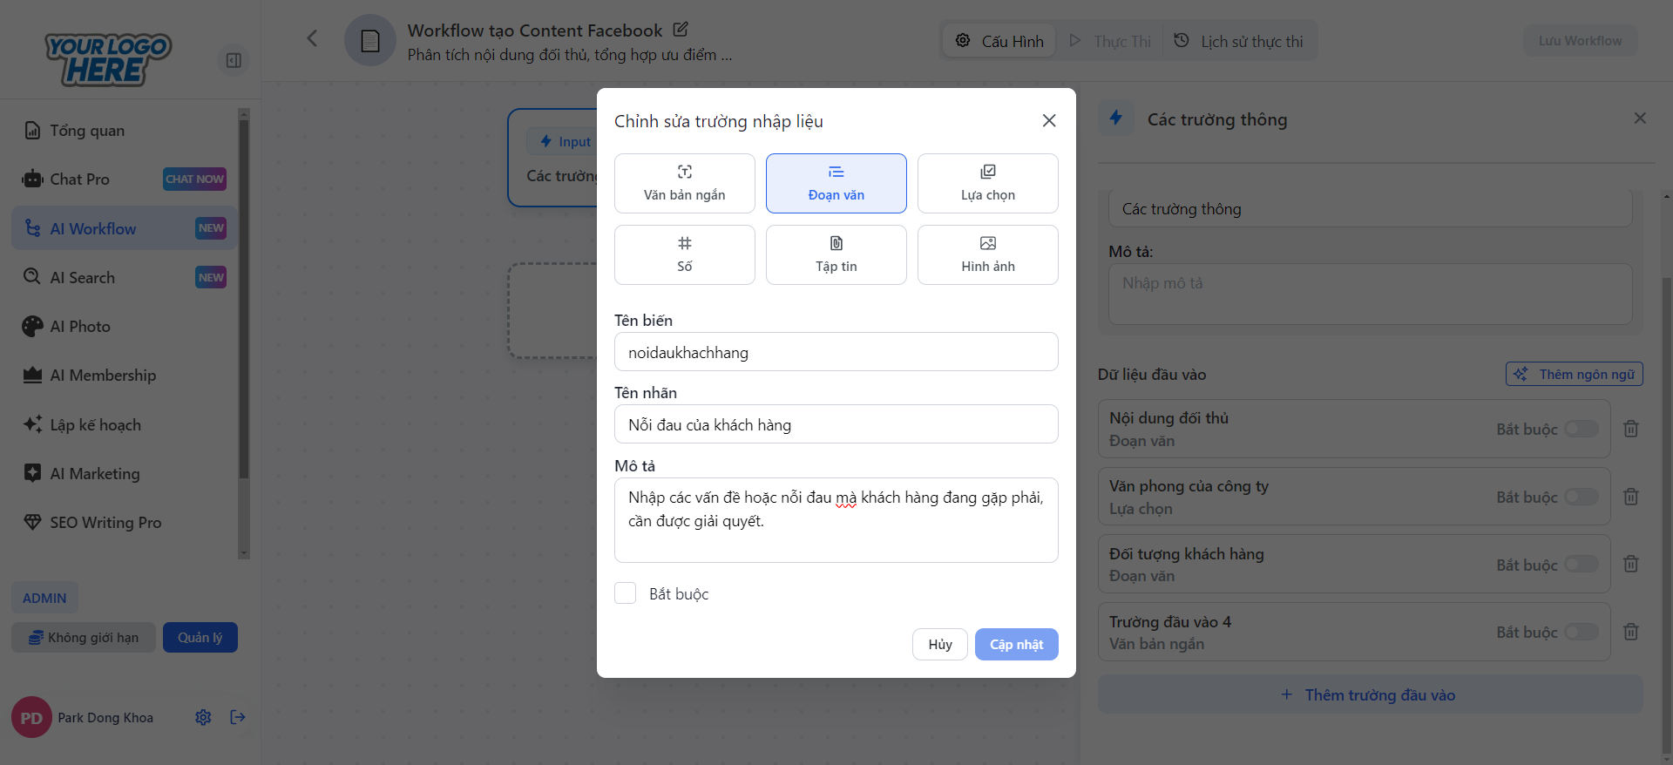
Task: Pick the Số number field type
Action: pyautogui.click(x=684, y=254)
